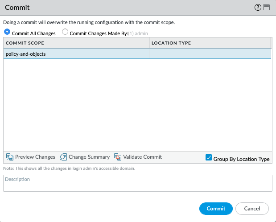
Task: Uncheck Group By Location Type checkbox
Action: [209, 158]
